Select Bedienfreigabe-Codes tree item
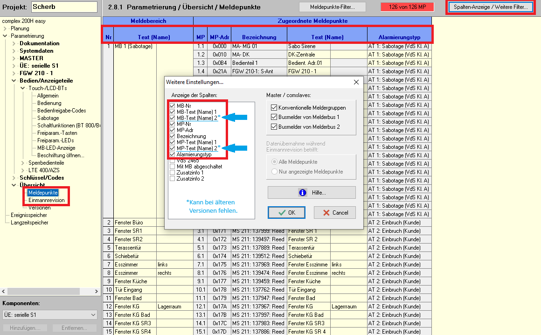Screen dimensions: 541x335 click(62, 111)
